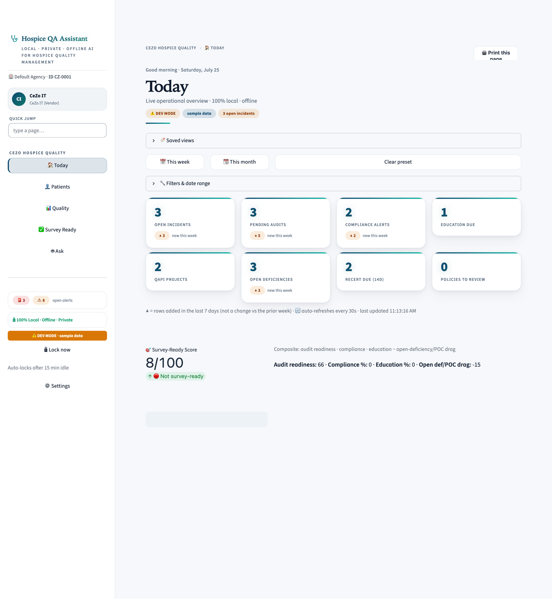
Task: Click the Pending Audits trend badge ▲5
Action: pyautogui.click(x=257, y=236)
